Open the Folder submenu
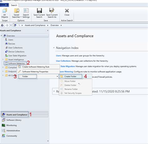This screenshot has width=148, height=144. click(x=38, y=77)
